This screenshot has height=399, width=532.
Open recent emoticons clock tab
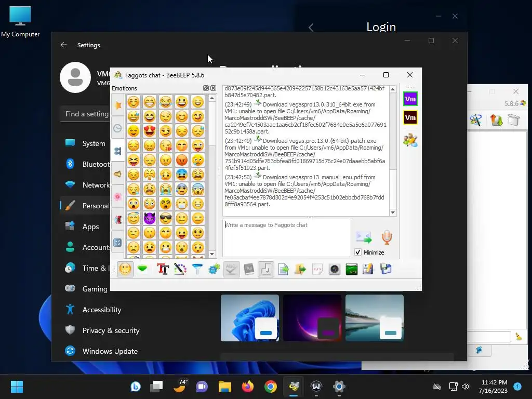click(118, 128)
